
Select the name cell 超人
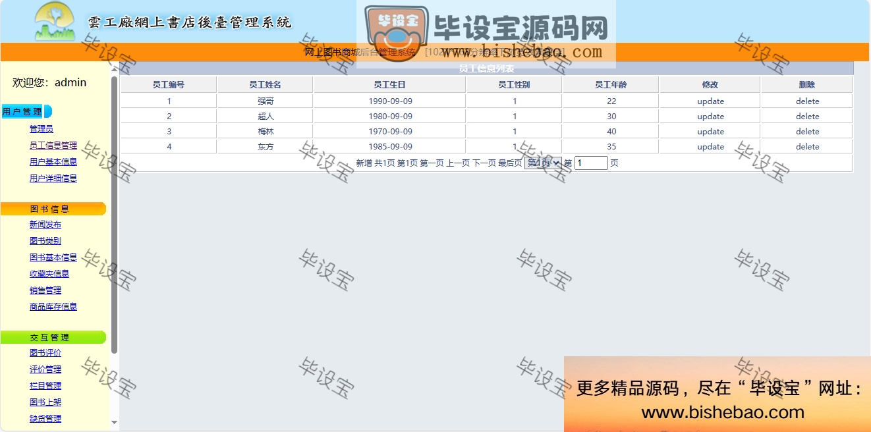pyautogui.click(x=265, y=117)
